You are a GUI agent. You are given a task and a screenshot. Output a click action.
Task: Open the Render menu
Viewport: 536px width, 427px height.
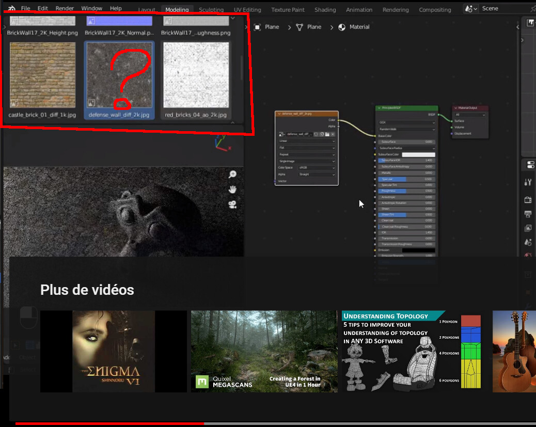click(65, 9)
